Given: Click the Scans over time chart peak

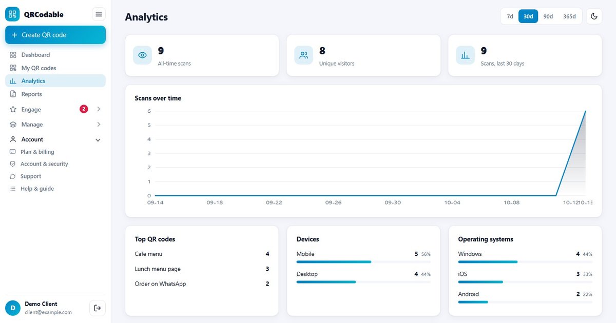Looking at the screenshot, I should [x=585, y=111].
